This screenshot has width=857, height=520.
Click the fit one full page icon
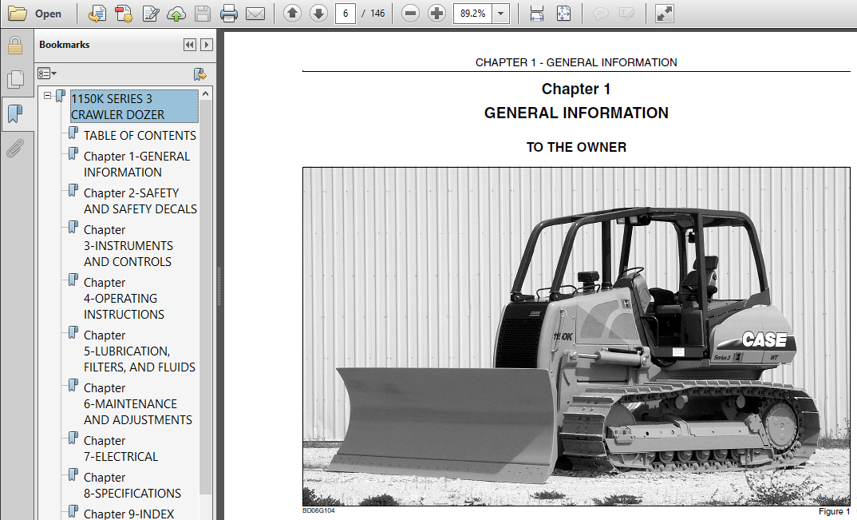click(563, 14)
